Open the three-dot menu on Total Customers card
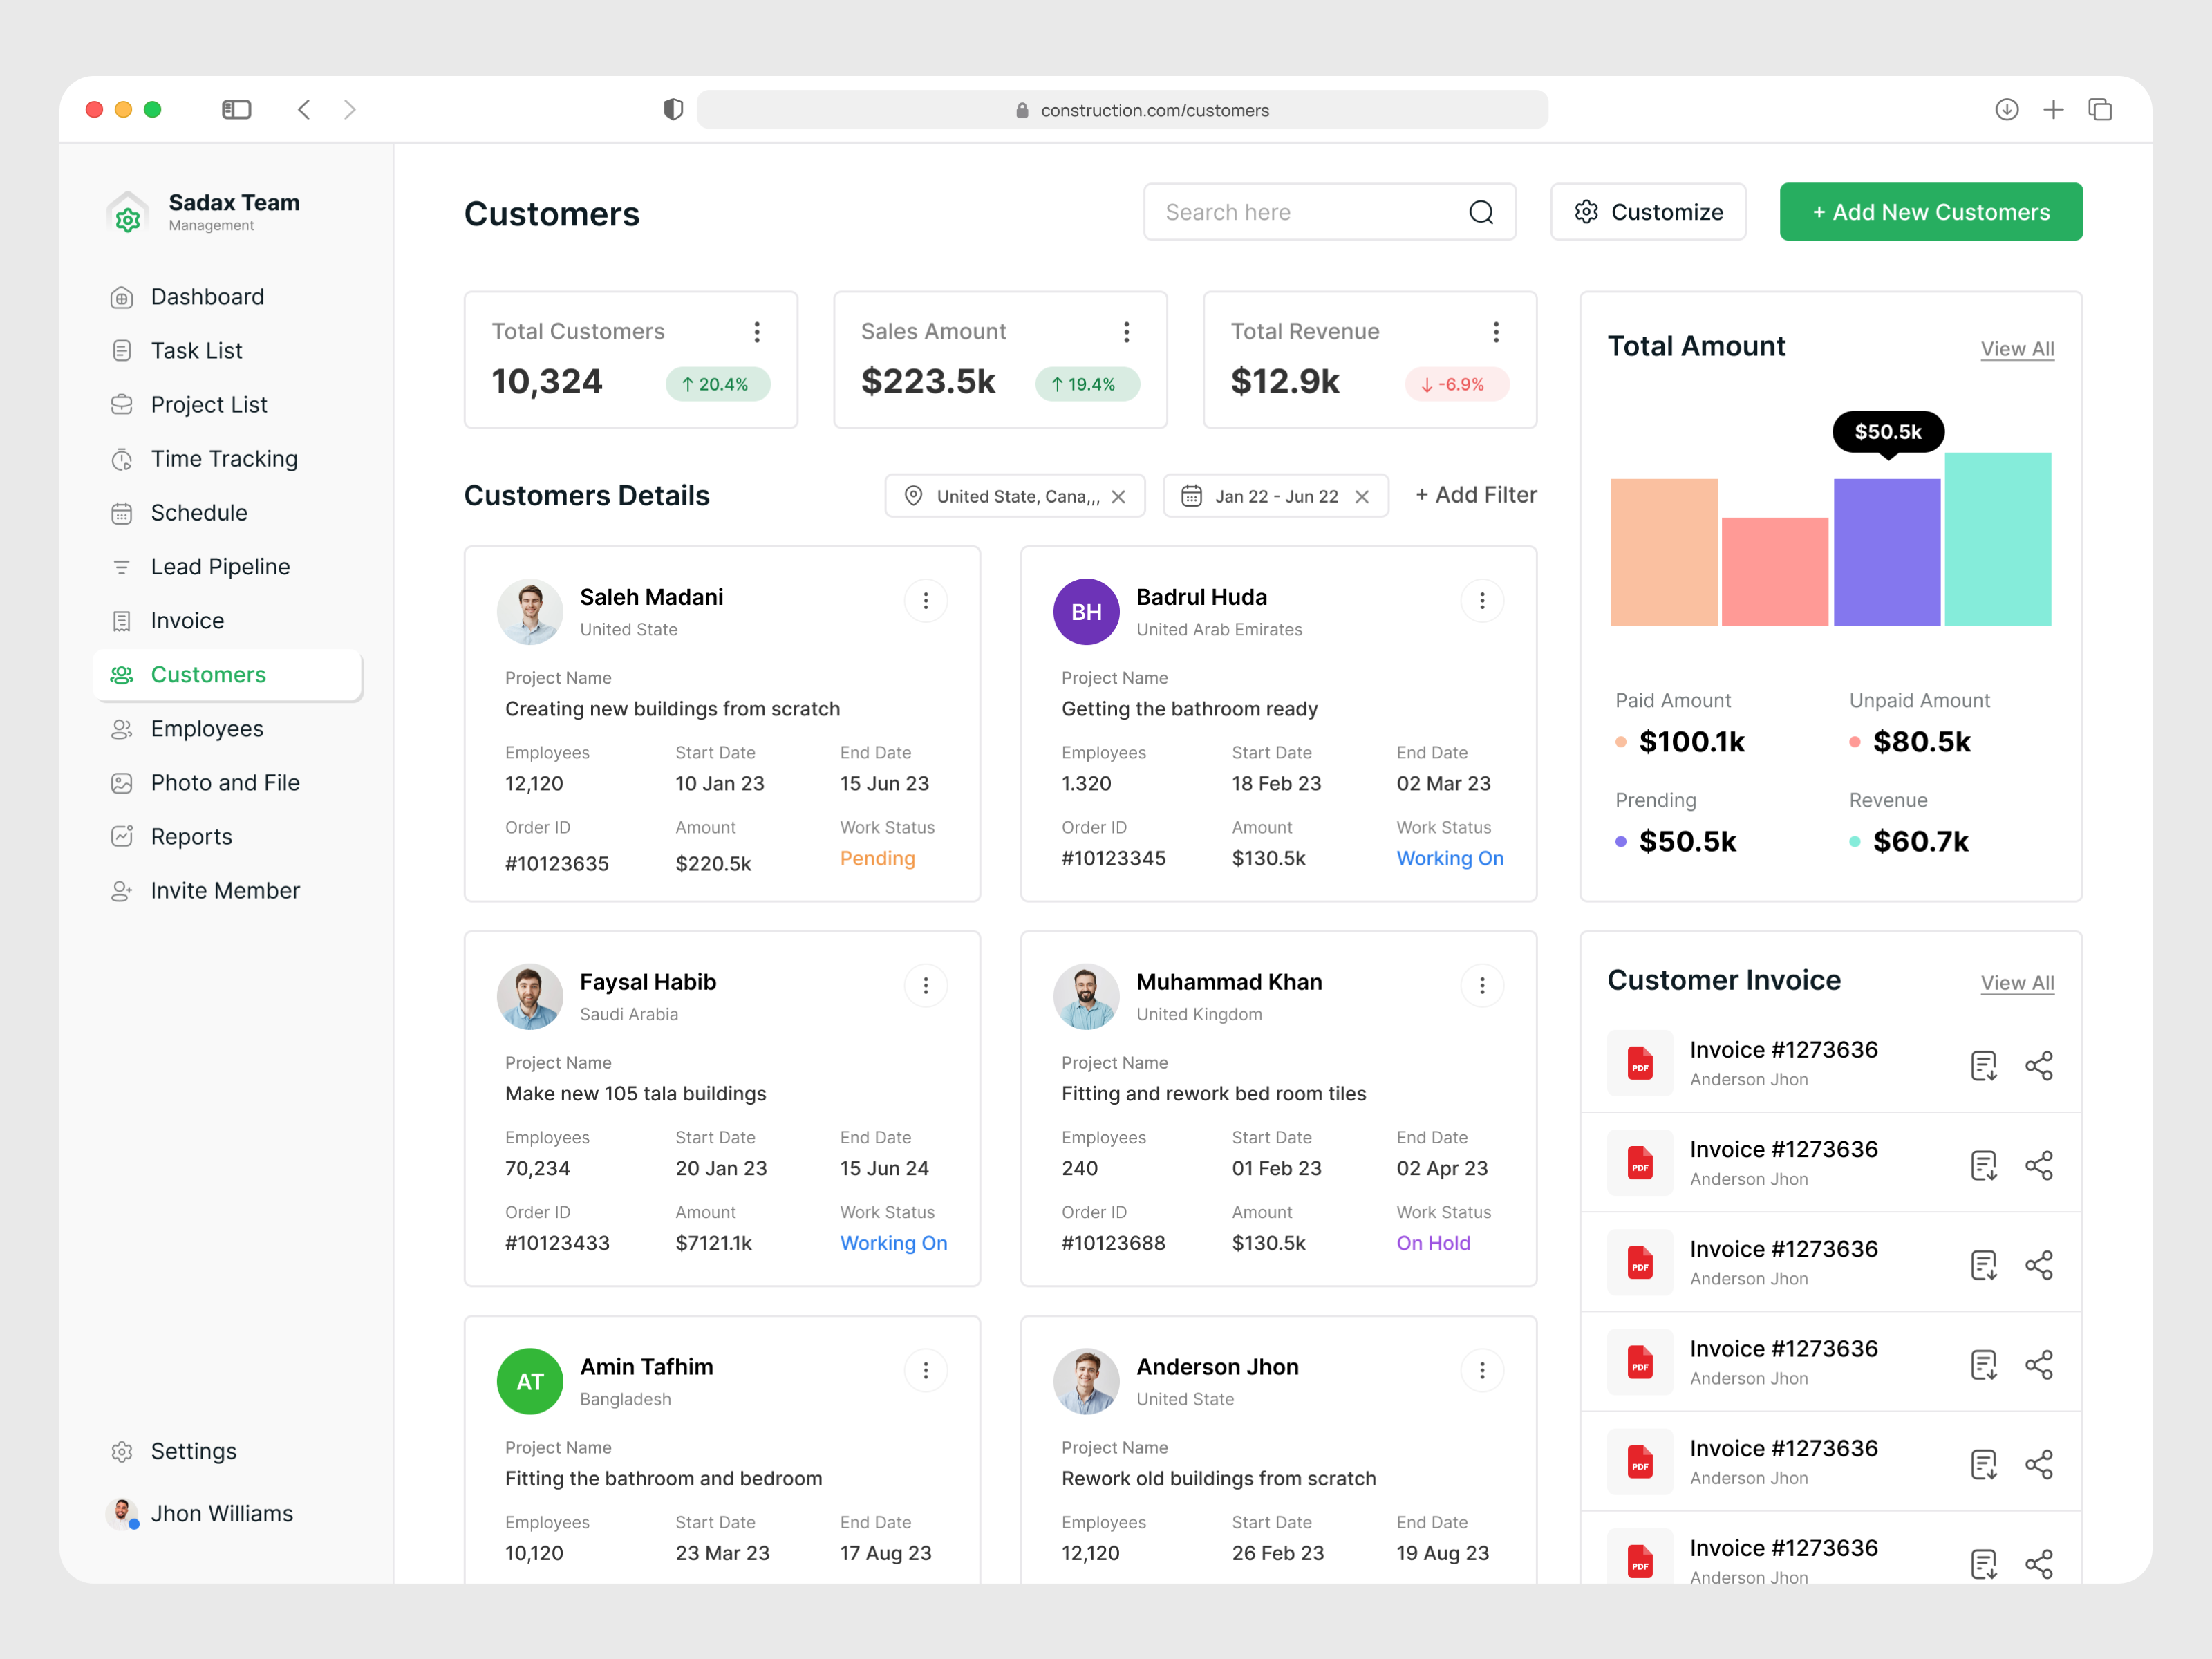This screenshot has width=2212, height=1659. (757, 331)
